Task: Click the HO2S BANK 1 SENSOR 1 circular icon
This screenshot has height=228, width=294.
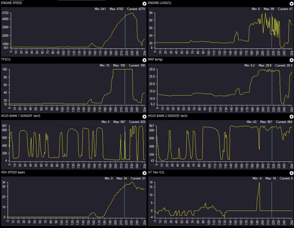Action: point(144,117)
